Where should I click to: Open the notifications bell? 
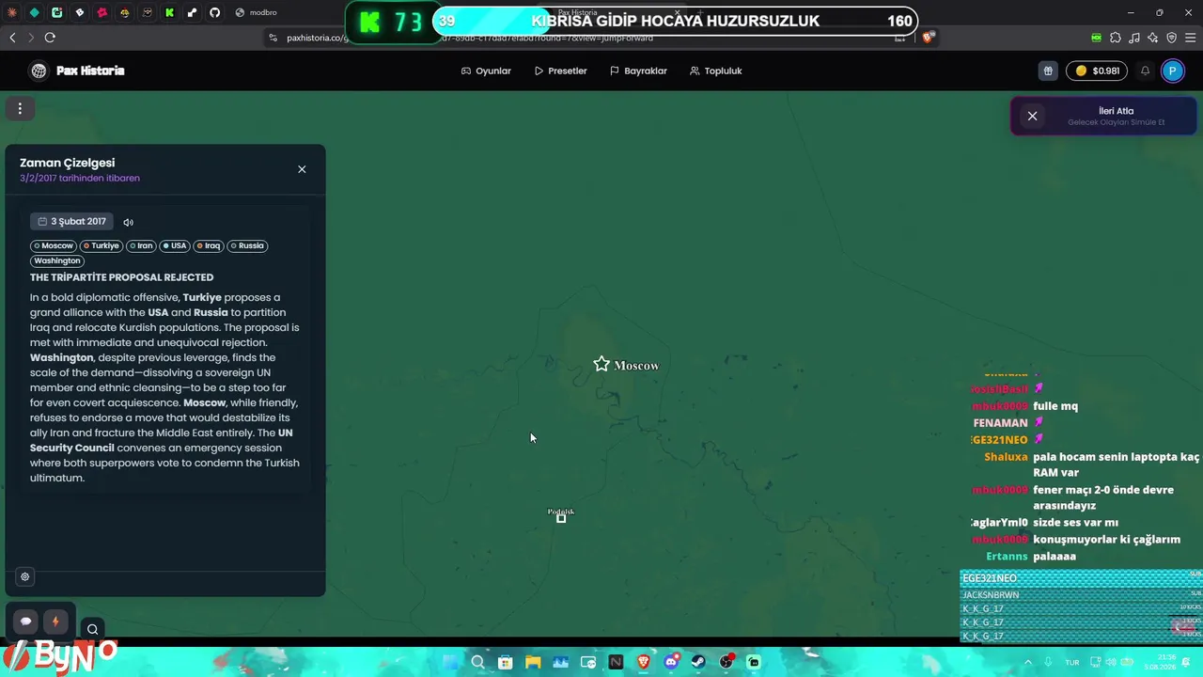[1145, 71]
